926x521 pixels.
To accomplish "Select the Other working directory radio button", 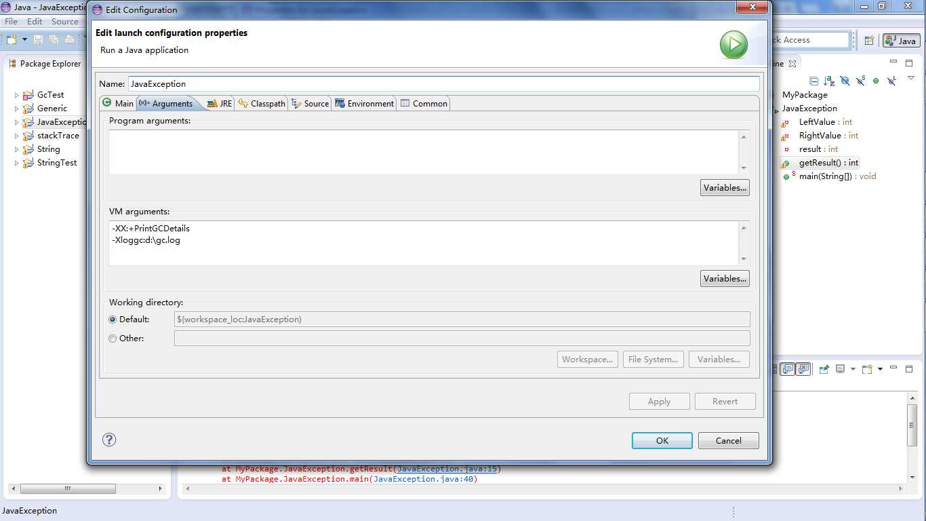I will tap(113, 339).
